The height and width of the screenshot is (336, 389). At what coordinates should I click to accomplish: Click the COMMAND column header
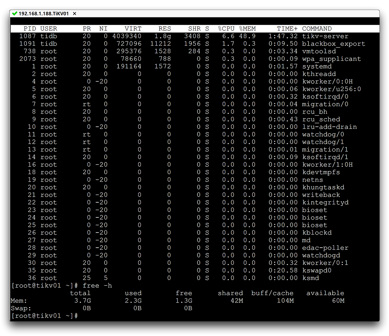317,29
